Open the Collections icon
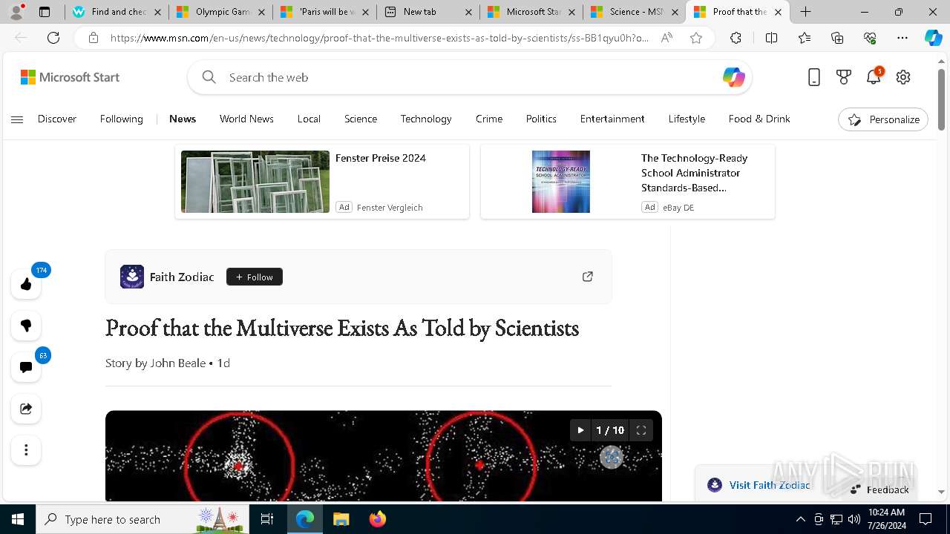The width and height of the screenshot is (950, 534). click(x=837, y=38)
